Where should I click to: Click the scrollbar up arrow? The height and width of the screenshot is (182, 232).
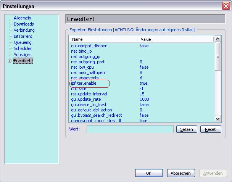click(217, 39)
